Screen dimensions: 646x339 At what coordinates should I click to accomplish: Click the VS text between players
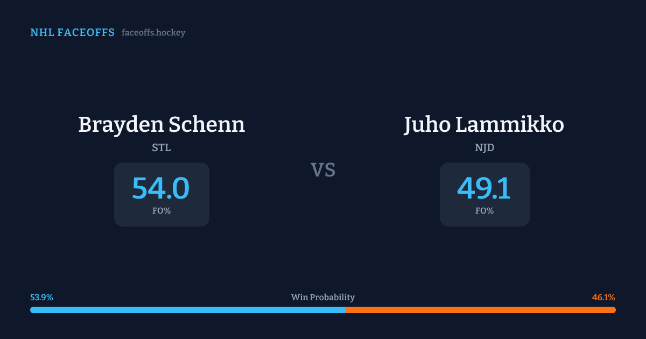pos(323,170)
